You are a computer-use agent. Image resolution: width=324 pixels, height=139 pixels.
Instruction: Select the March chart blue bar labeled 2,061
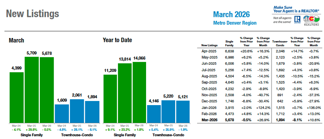(x=77, y=111)
